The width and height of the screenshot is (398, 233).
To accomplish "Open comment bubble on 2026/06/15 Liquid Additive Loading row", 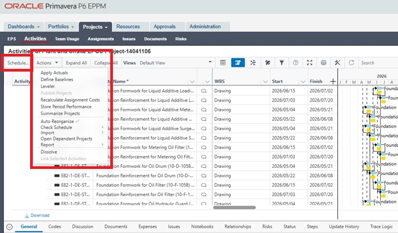I will pos(203,91).
